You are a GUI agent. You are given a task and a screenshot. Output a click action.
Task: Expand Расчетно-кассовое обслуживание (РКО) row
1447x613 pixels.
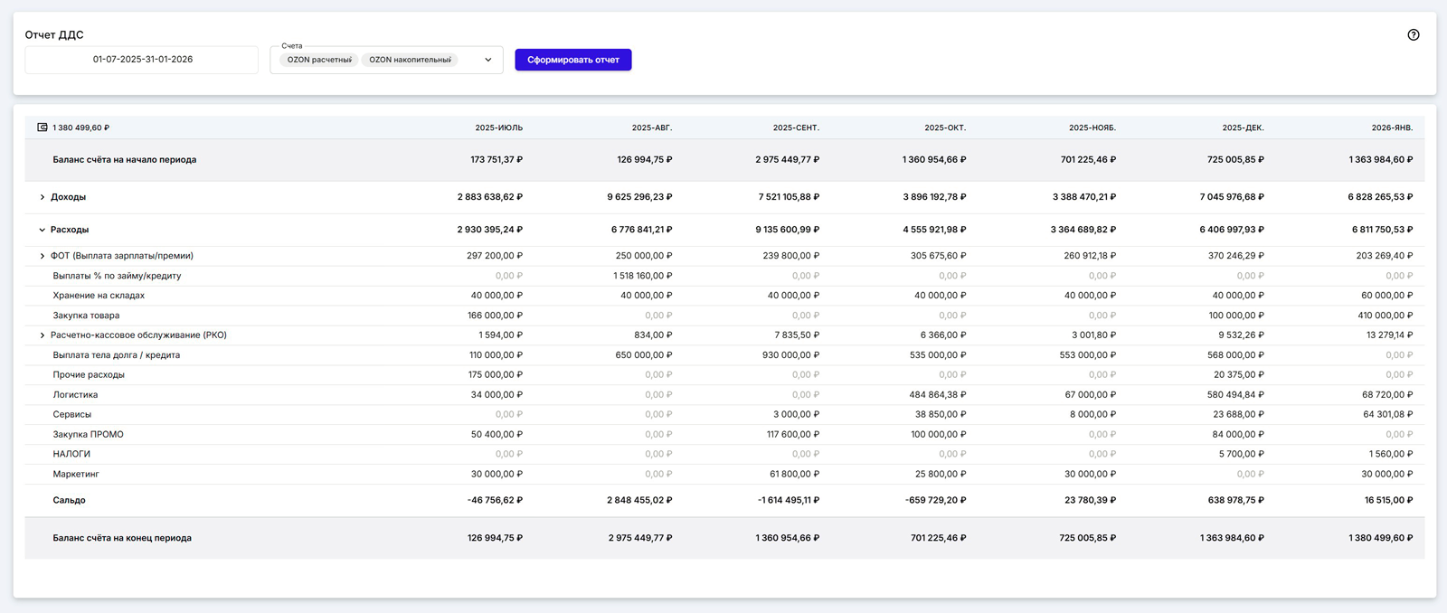tap(43, 335)
